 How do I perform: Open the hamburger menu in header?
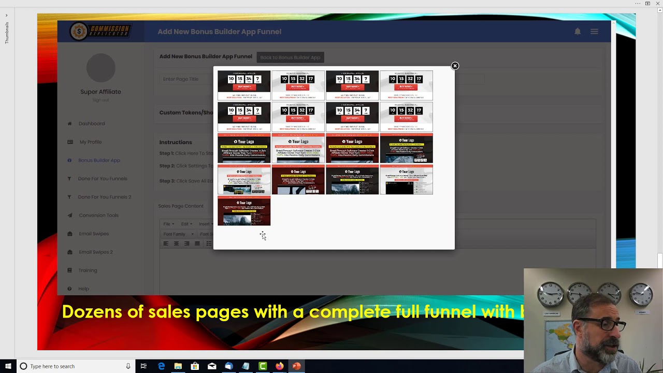tap(594, 32)
